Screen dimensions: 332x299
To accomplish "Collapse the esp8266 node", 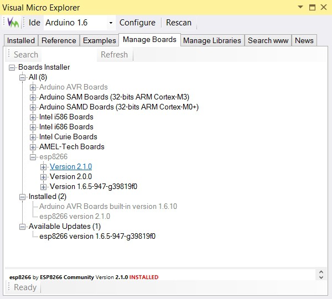I will click(x=33, y=157).
